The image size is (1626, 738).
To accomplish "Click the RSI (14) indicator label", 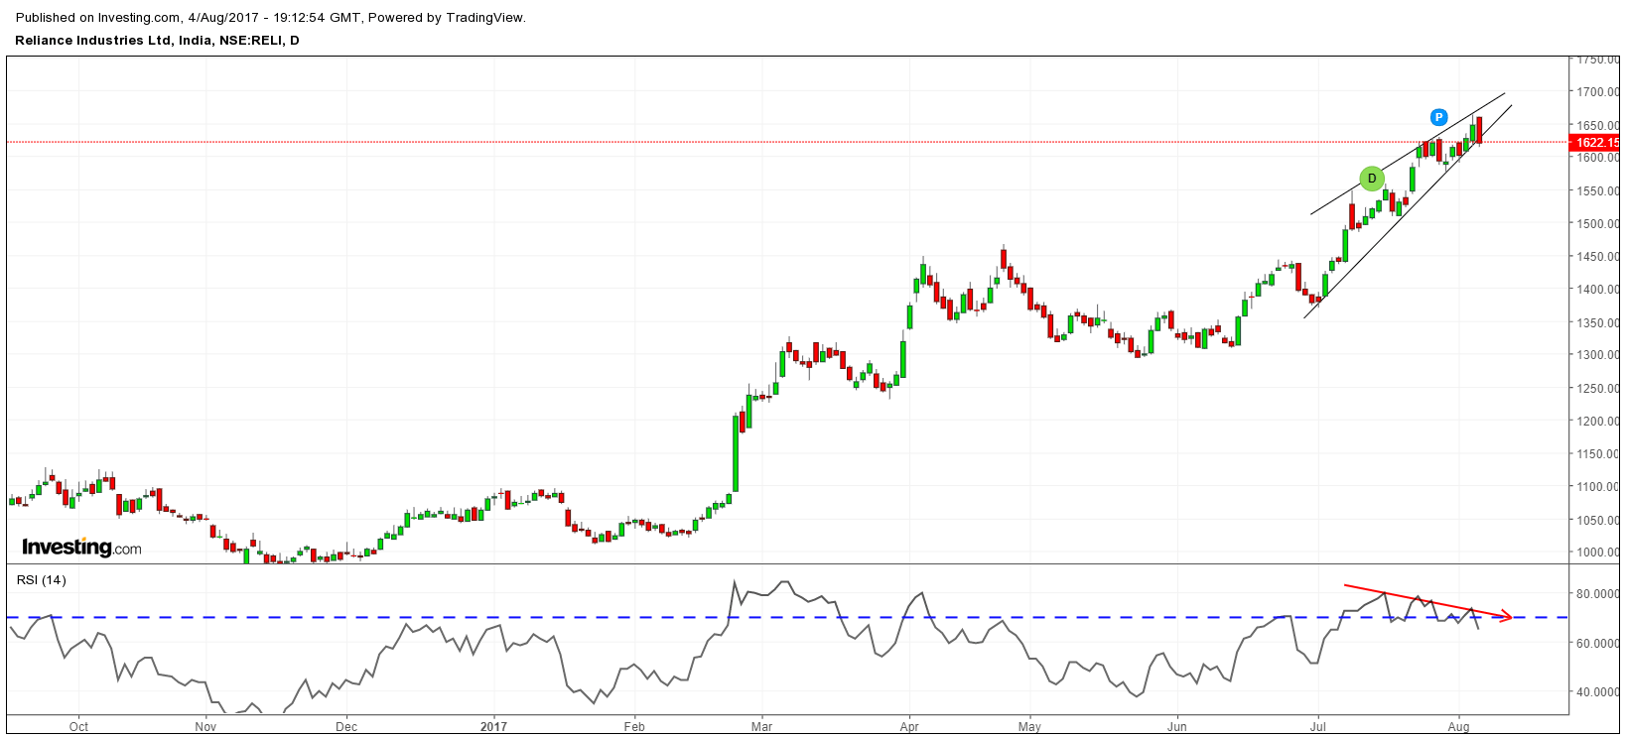I will [42, 579].
